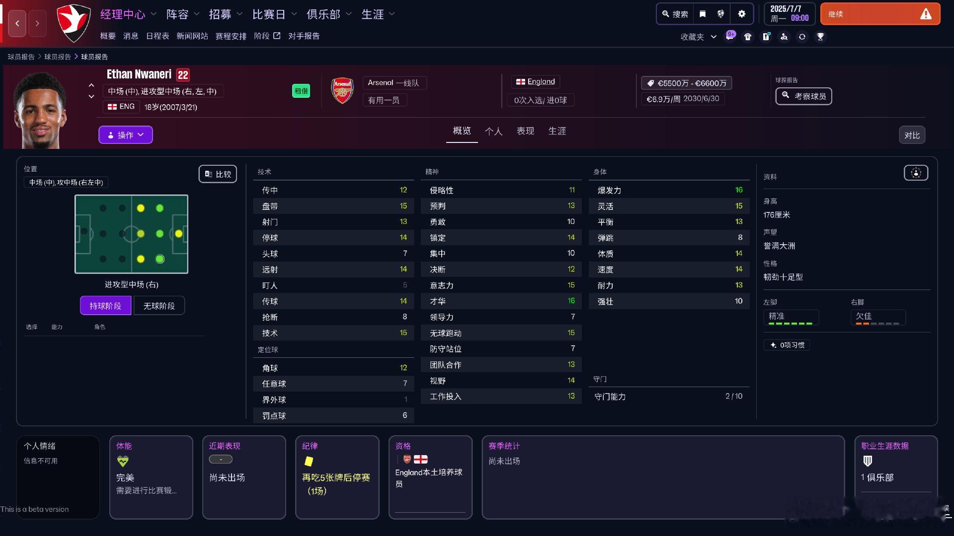
Task: Open messages inbox icon with 9+ badge
Action: [730, 36]
